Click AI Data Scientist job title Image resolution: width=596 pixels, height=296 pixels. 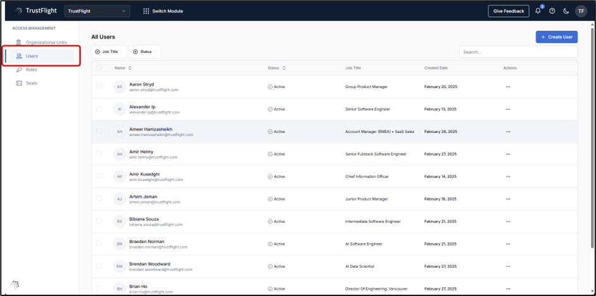click(360, 266)
